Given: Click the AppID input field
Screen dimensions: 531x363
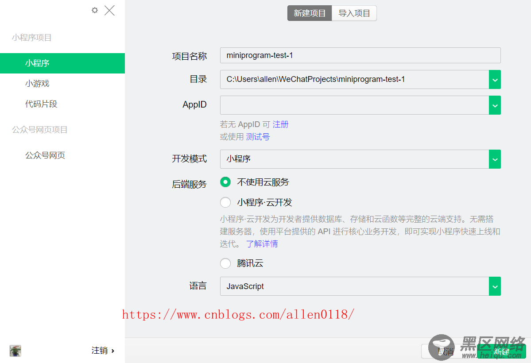Looking at the screenshot, I should click(x=354, y=105).
